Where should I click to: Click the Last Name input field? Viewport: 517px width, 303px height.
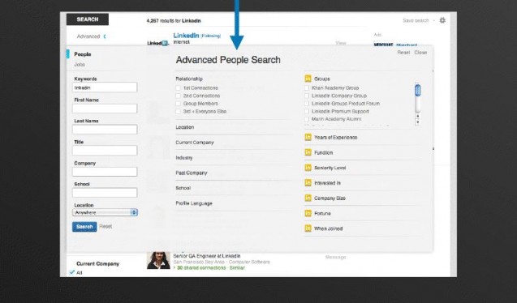[x=105, y=130]
